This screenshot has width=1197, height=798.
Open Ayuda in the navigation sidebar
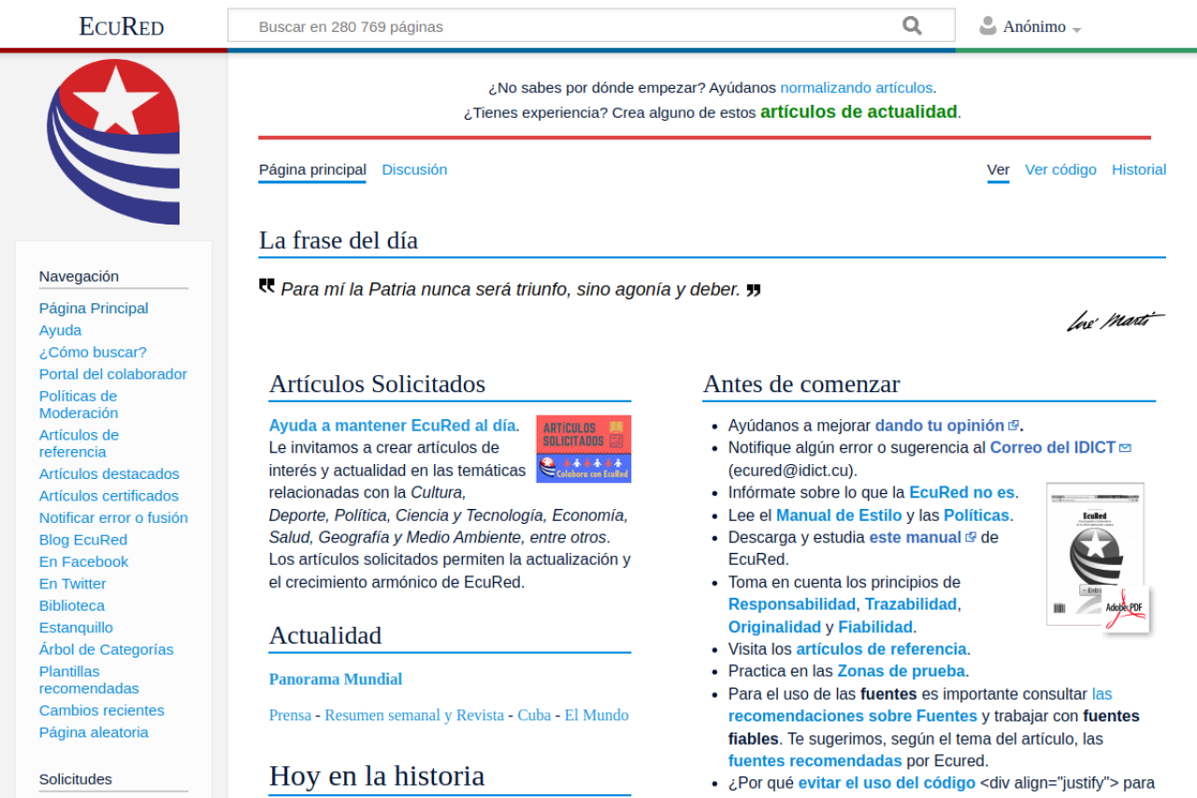[60, 330]
